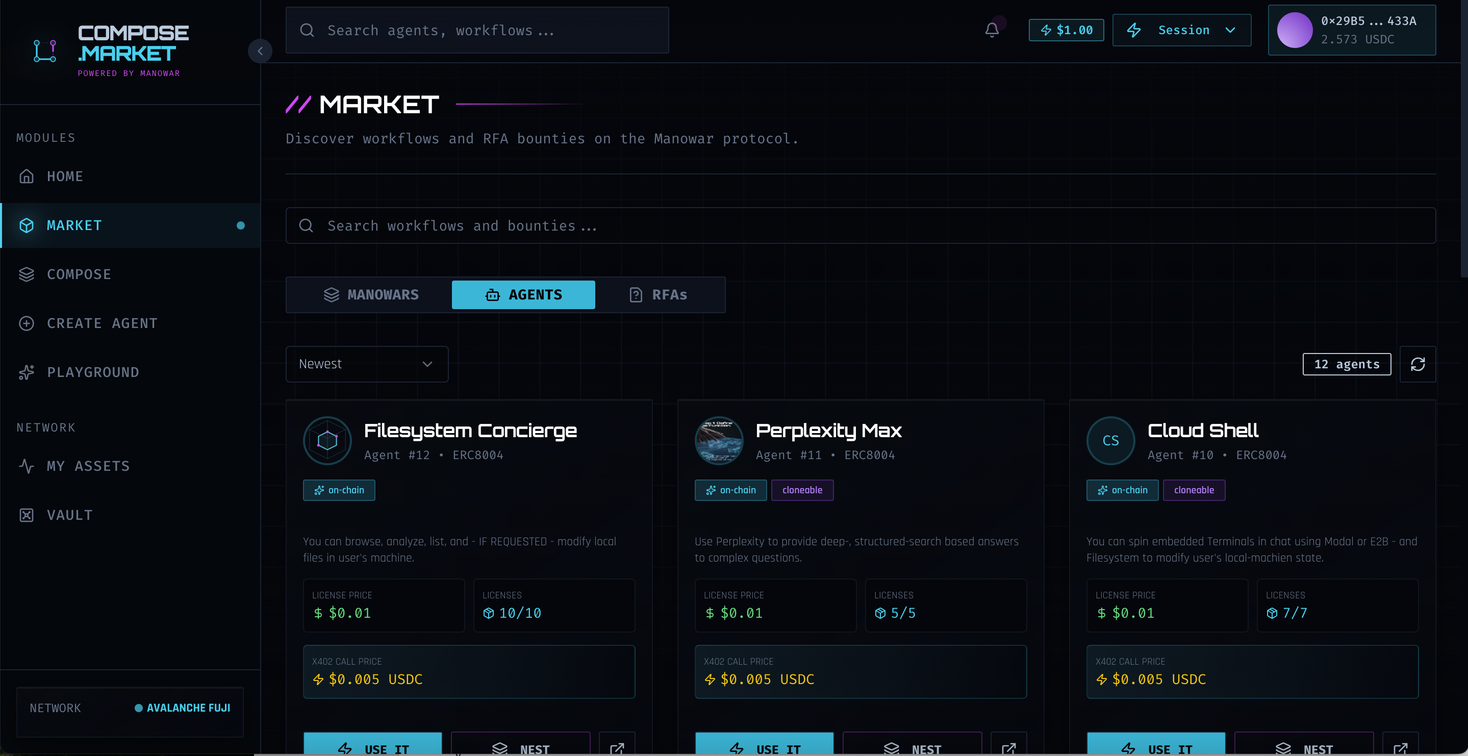
Task: Click the $1.00 balance button
Action: [x=1066, y=30]
